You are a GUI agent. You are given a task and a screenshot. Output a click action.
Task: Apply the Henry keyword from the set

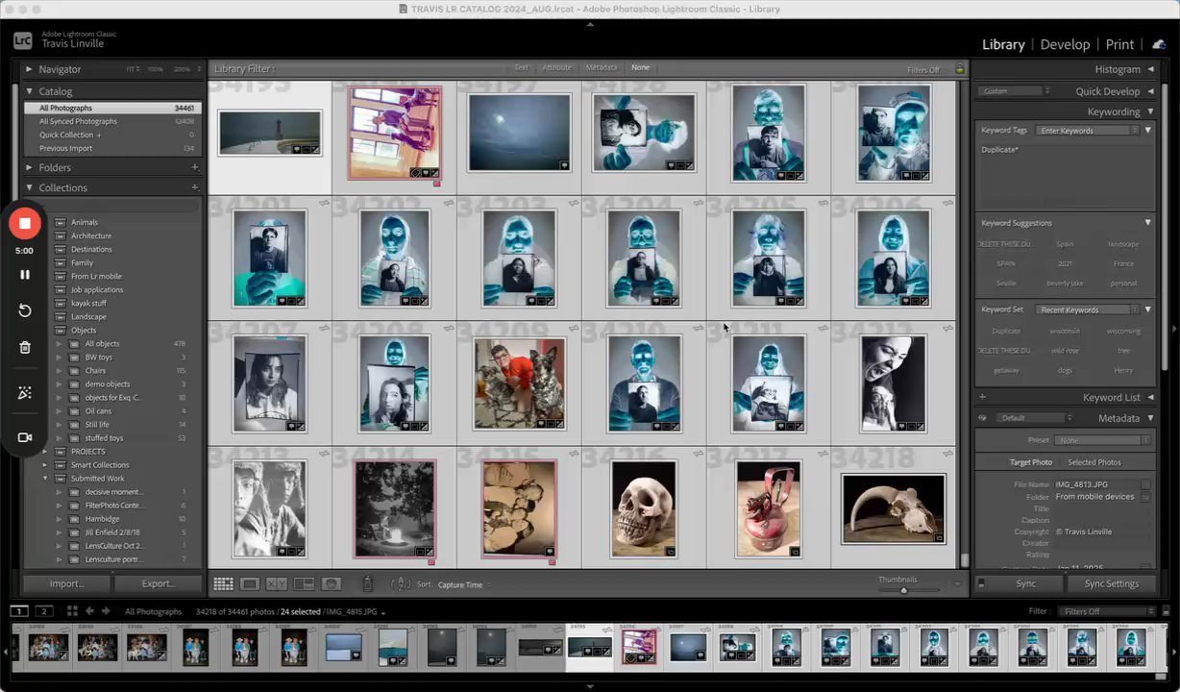click(x=1123, y=370)
